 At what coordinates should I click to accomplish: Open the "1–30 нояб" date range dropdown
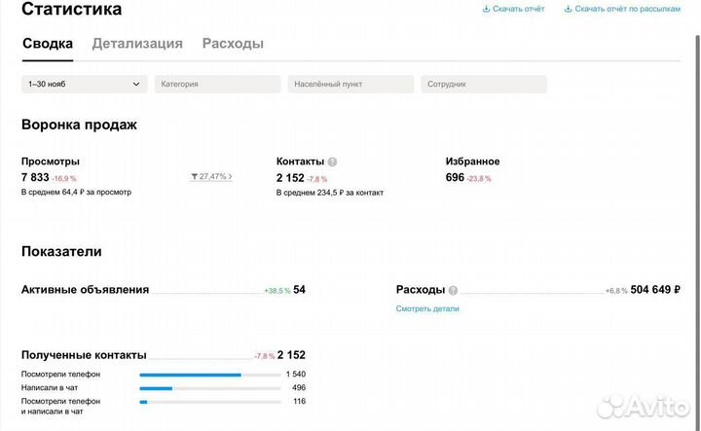pos(85,85)
